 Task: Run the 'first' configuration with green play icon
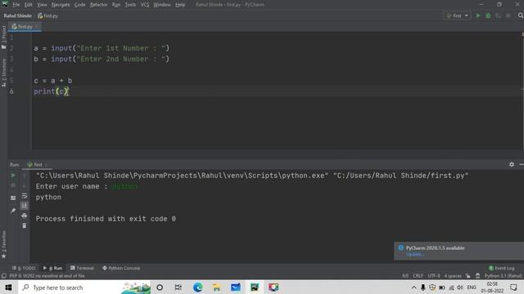(x=478, y=16)
